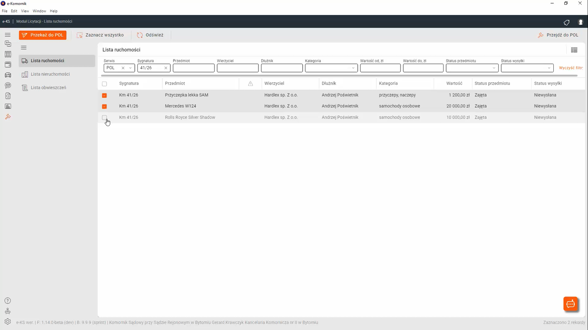Click the Przekaż do POL button
The width and height of the screenshot is (588, 330).
click(x=43, y=35)
